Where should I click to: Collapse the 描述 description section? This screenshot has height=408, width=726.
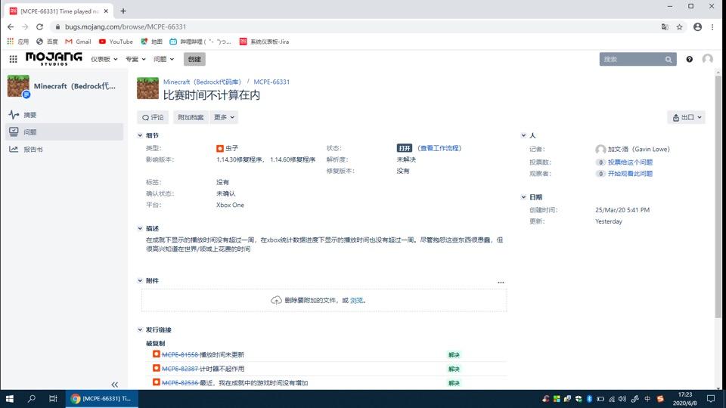coord(140,228)
